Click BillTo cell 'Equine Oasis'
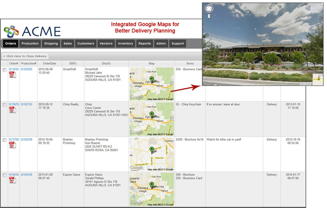Screen dimensions: 327x208 (71, 175)
